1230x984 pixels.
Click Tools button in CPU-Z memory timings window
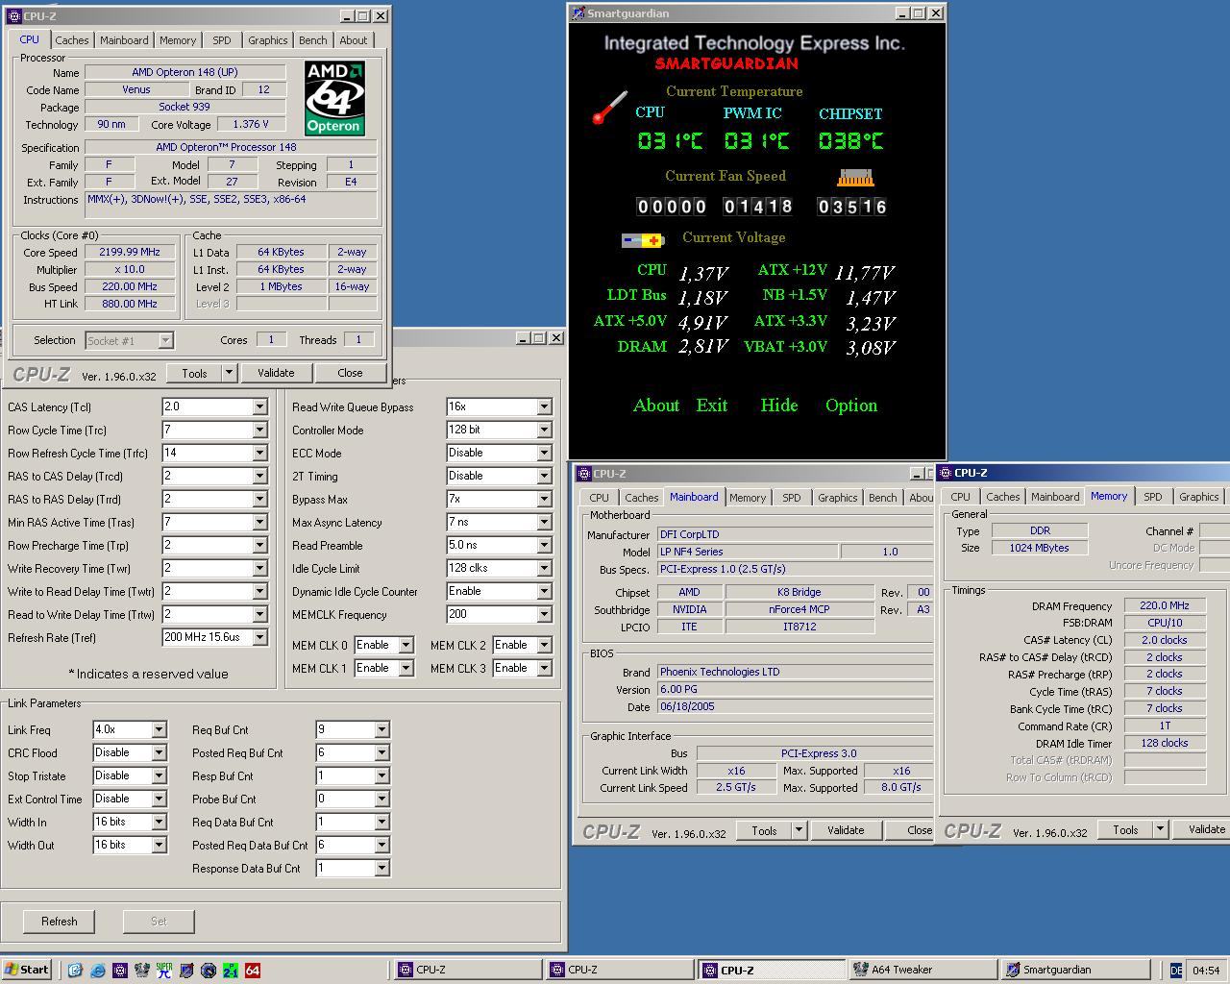(1125, 829)
